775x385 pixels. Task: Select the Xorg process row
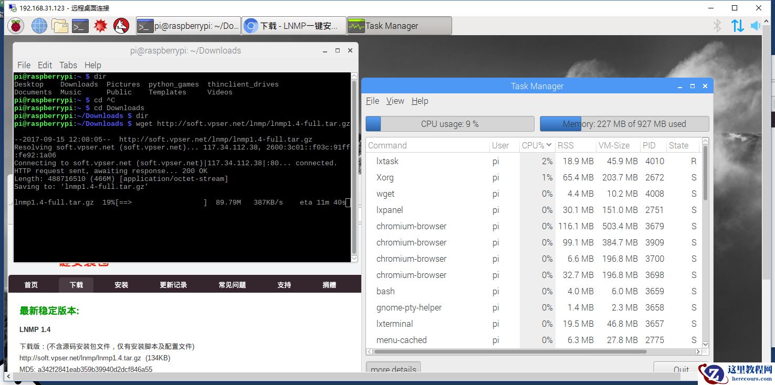[x=533, y=177]
